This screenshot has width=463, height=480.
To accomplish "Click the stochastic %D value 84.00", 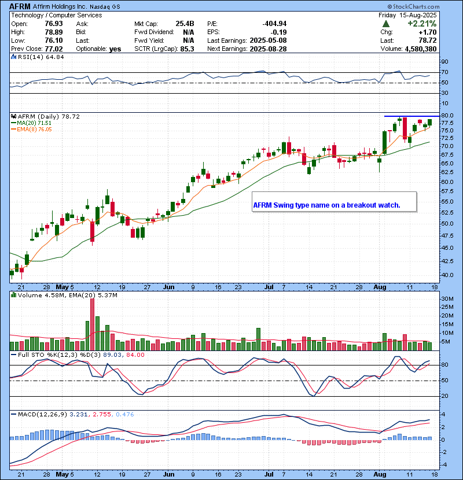I will 135,355.
